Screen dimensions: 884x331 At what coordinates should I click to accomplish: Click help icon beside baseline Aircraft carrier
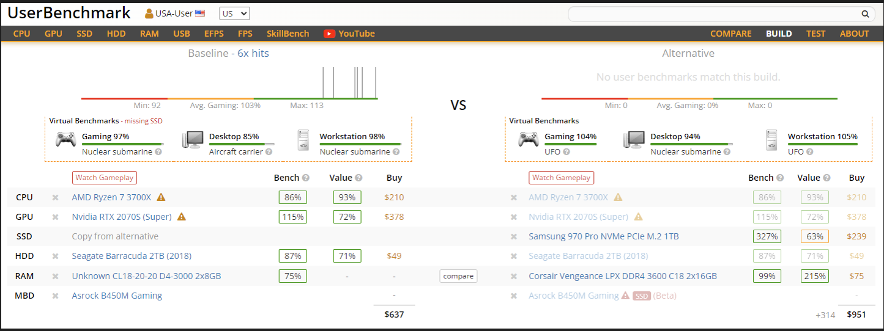(269, 151)
